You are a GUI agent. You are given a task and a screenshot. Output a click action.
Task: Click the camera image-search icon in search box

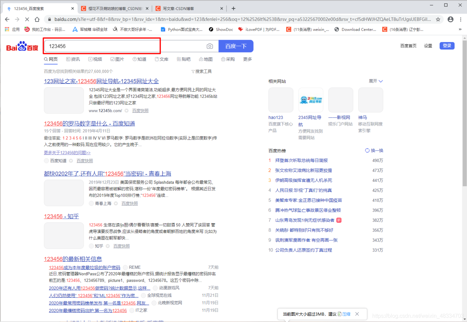coord(210,46)
